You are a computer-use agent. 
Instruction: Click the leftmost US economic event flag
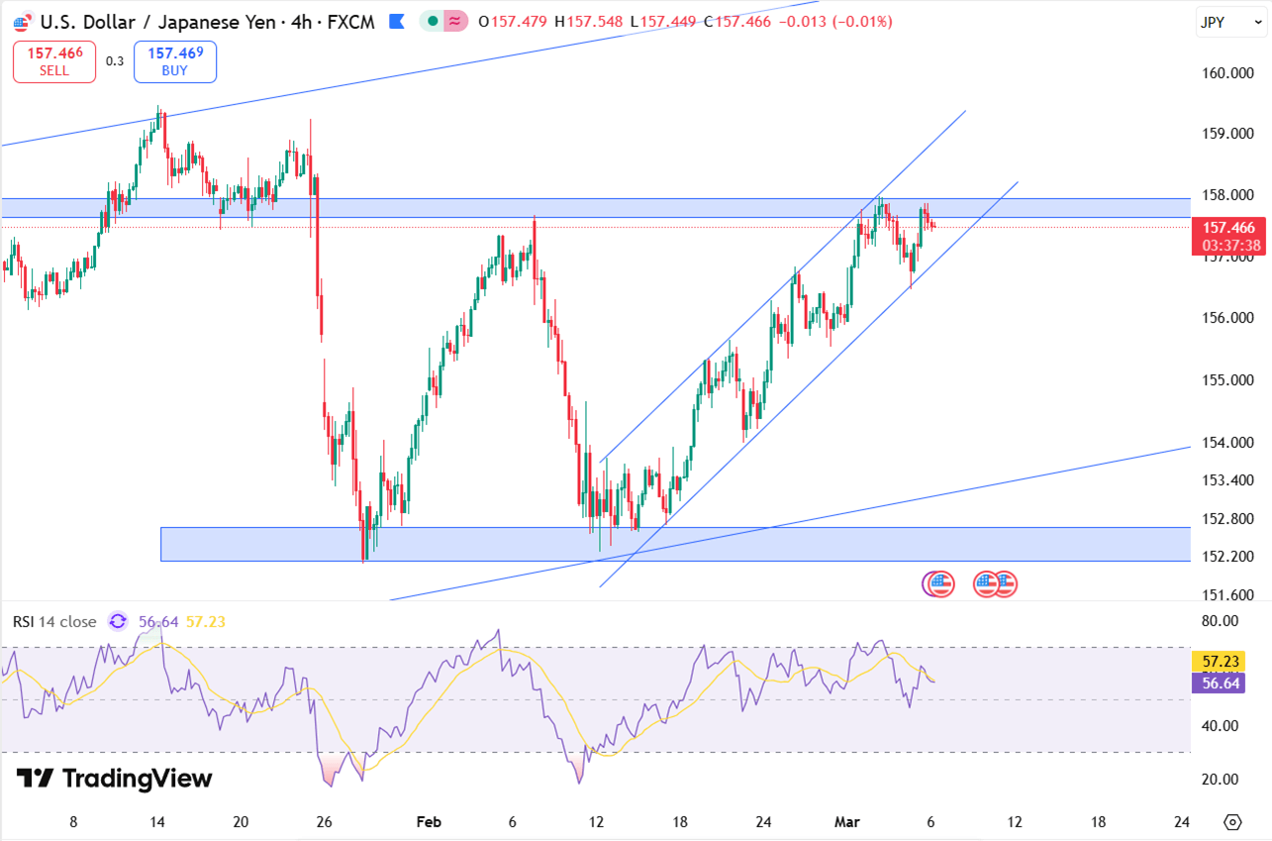click(x=938, y=584)
